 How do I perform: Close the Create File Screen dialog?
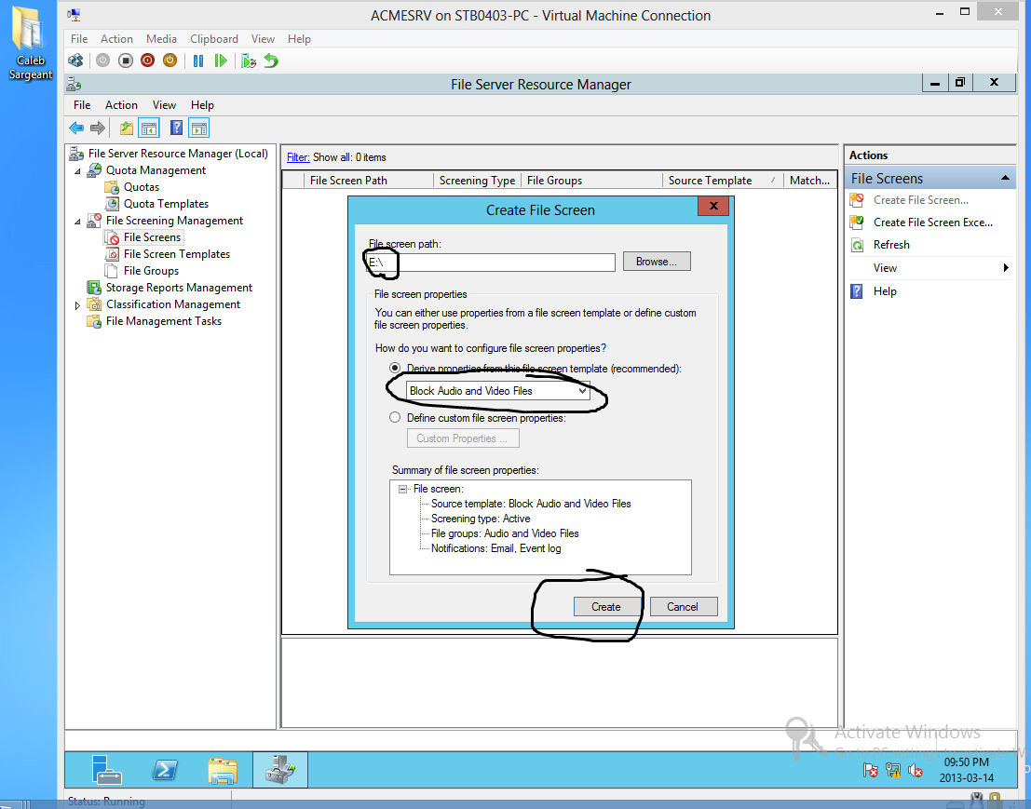click(x=713, y=207)
